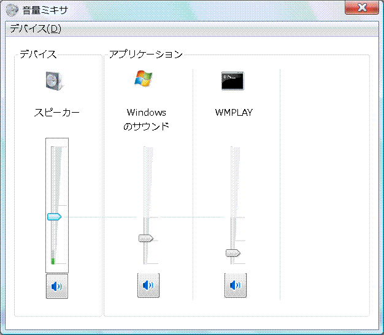Click top end of WMPLAY volume track
The image size is (384, 335).
pyautogui.click(x=234, y=149)
